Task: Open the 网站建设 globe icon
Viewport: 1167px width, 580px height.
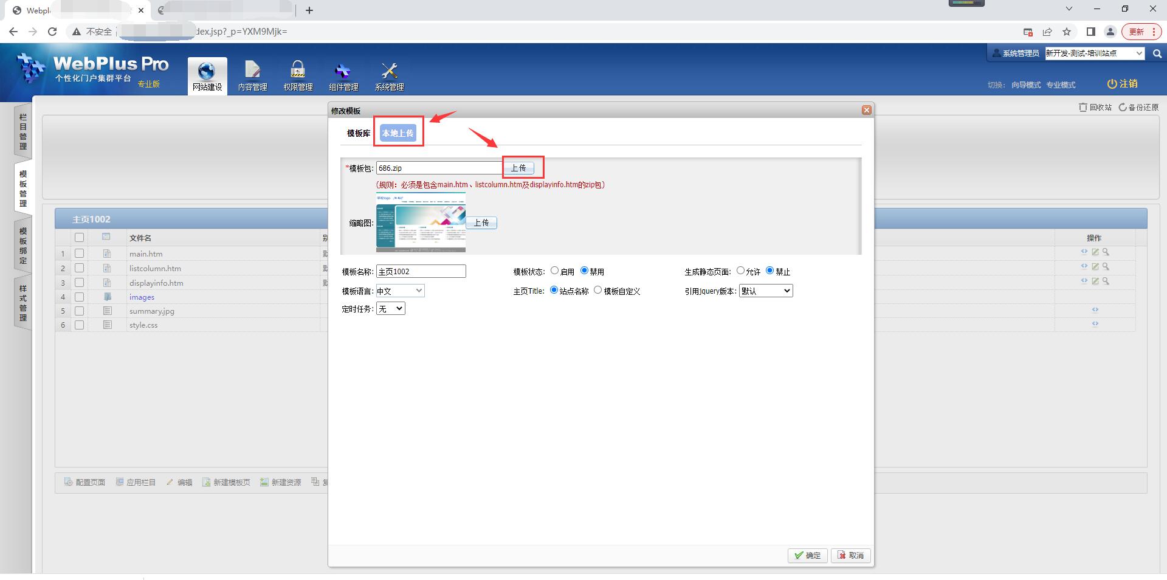Action: (207, 72)
